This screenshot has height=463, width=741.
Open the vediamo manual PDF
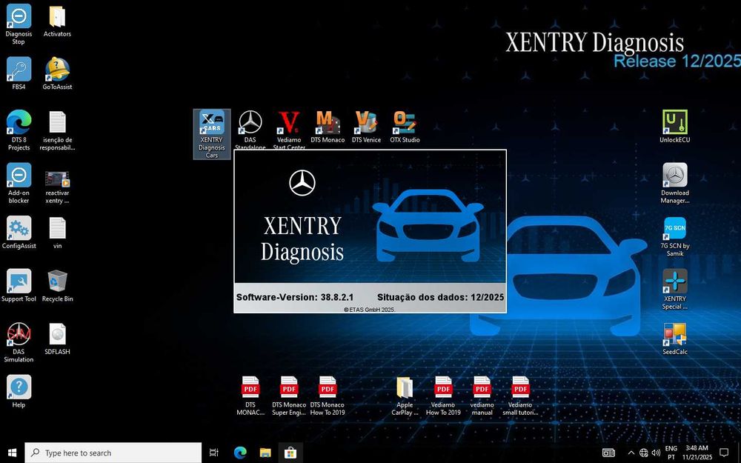coord(482,396)
